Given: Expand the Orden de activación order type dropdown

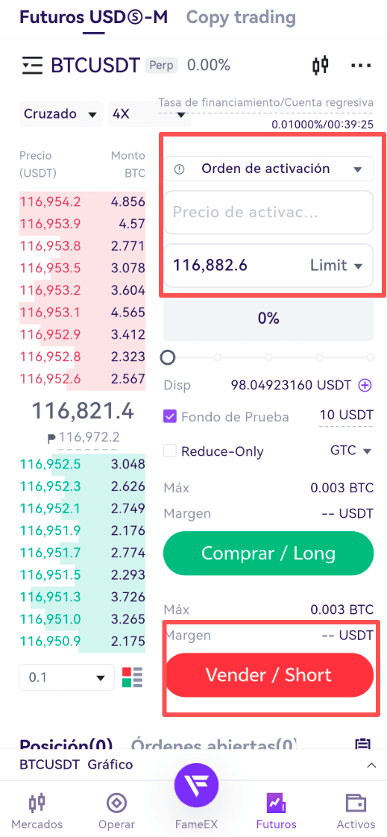Looking at the screenshot, I should (268, 169).
